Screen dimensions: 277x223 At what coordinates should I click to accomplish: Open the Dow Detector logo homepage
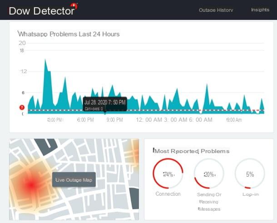[x=43, y=10]
